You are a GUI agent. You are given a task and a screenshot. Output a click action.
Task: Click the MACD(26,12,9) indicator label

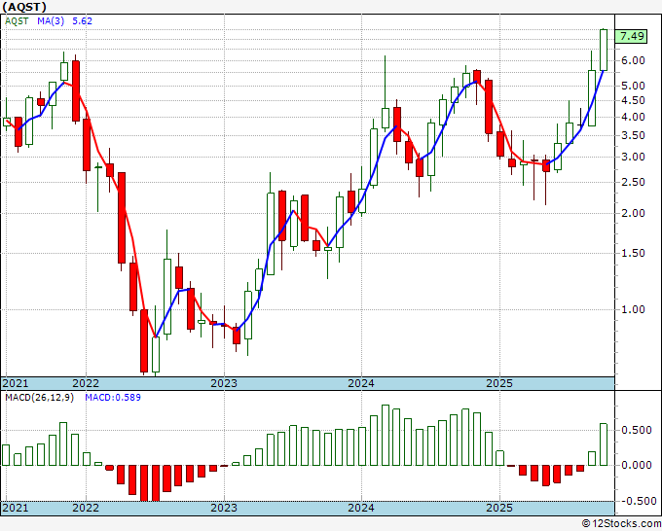click(x=39, y=398)
